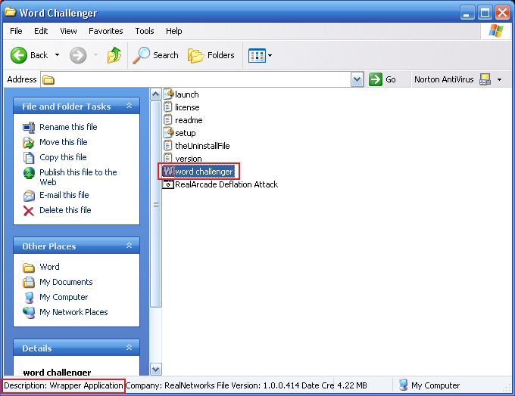Viewport: 515px width, 396px height.
Task: Open the Back history dropdown arrow
Action: [x=57, y=54]
